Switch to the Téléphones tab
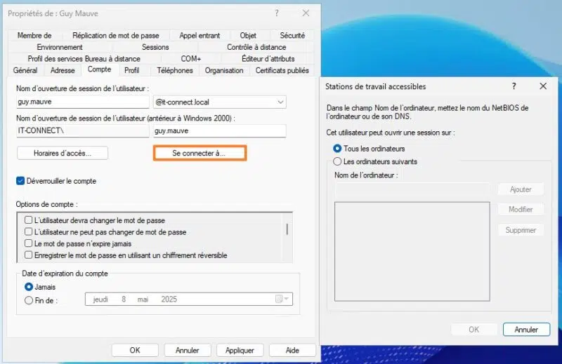This screenshot has height=364, width=562. (175, 70)
